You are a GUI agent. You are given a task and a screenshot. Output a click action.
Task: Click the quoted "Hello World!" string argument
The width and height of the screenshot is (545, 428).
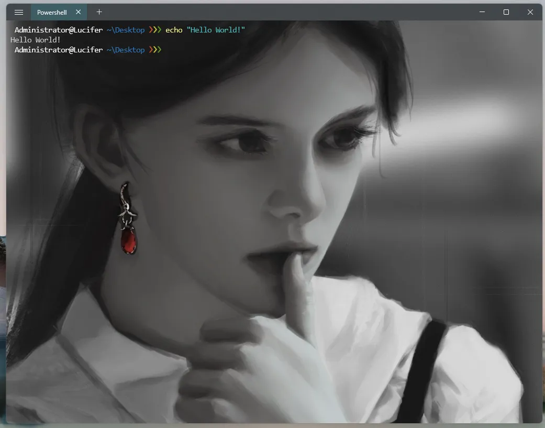[x=216, y=30]
